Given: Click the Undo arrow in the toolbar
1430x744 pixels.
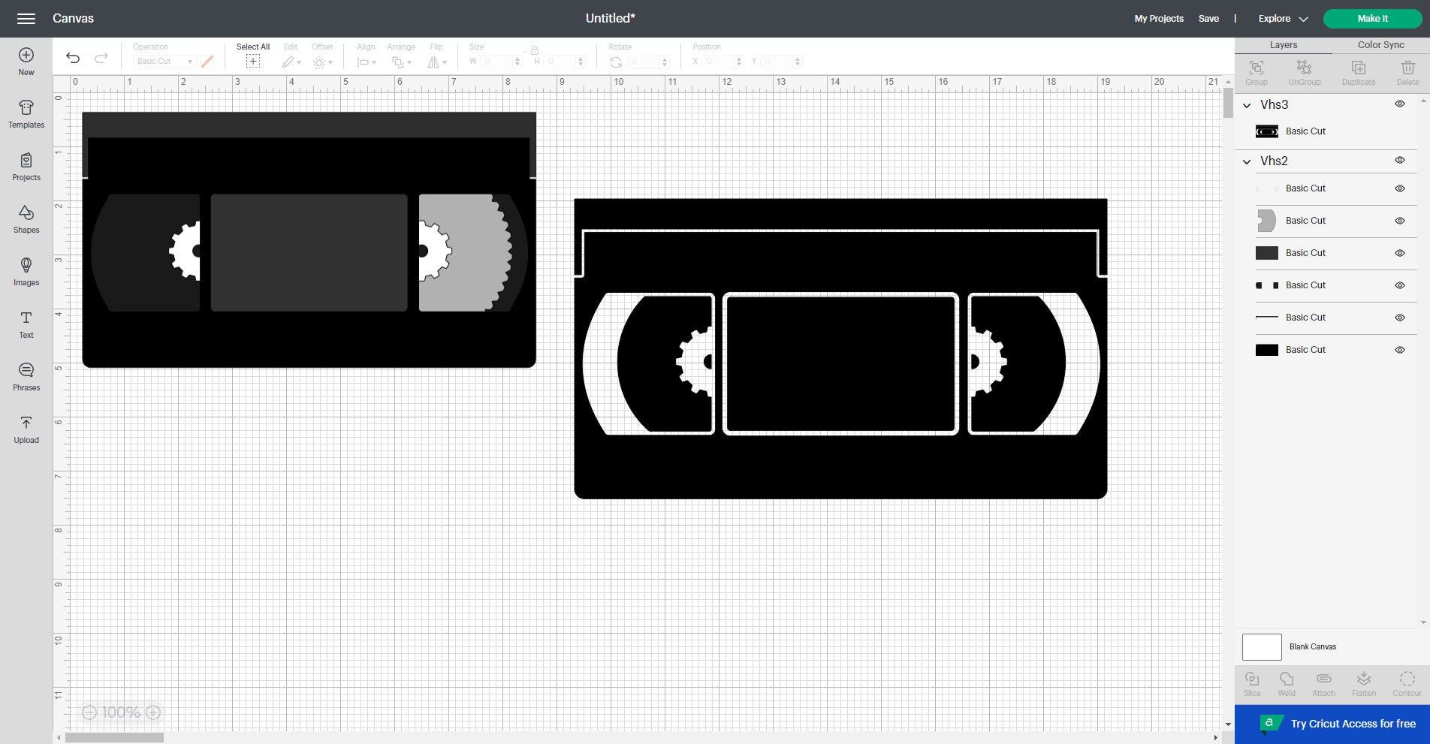Looking at the screenshot, I should point(72,57).
